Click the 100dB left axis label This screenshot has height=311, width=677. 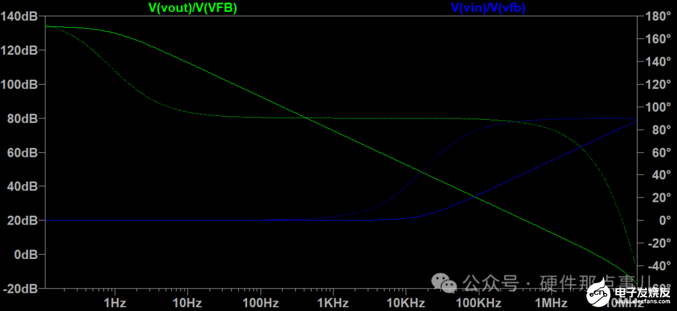pyautogui.click(x=19, y=85)
